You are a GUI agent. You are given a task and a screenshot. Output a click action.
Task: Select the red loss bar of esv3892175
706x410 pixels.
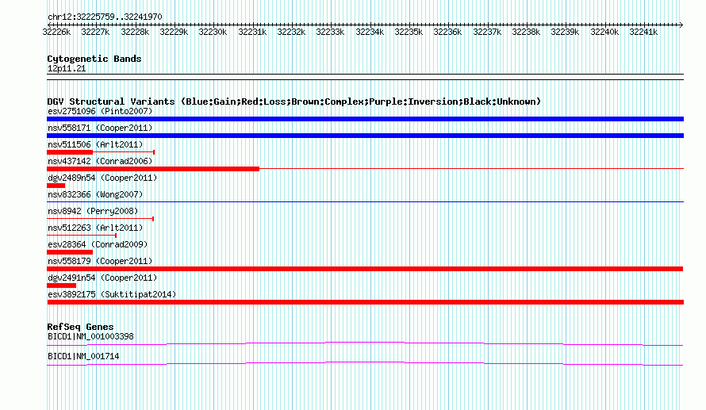365,302
